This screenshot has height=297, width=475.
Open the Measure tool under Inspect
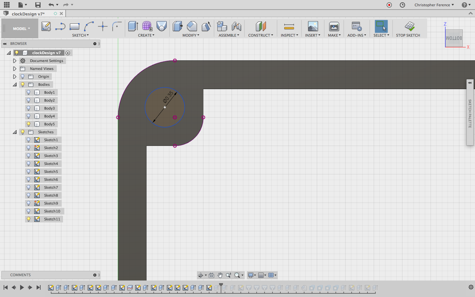[x=289, y=26]
